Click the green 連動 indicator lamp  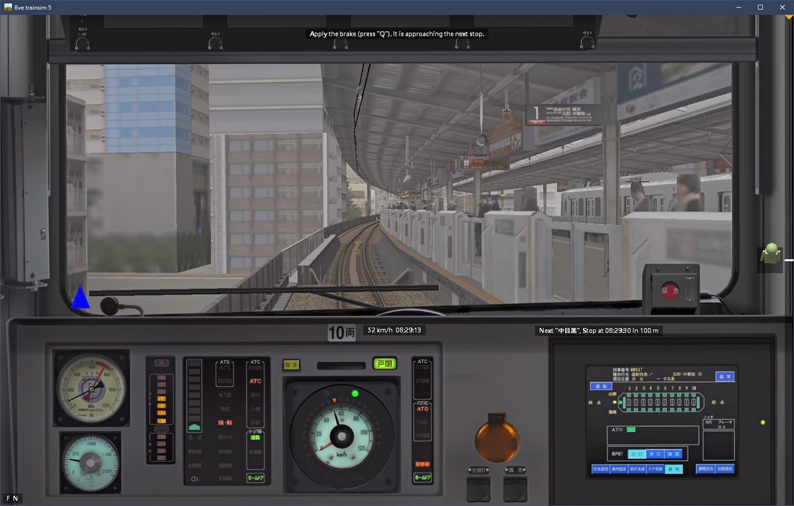click(255, 437)
